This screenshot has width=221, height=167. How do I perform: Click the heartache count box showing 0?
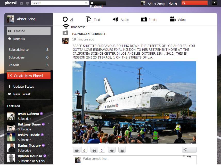[x=102, y=150]
